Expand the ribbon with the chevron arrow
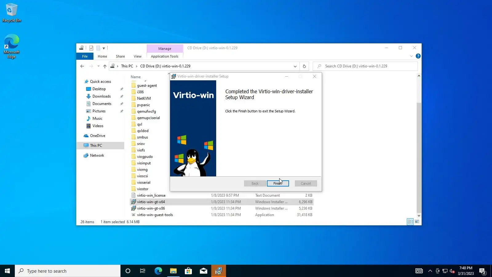This screenshot has height=277, width=492. point(411,56)
